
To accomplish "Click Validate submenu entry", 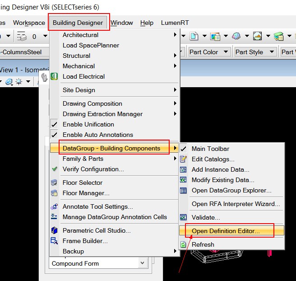I will pyautogui.click(x=231, y=217).
